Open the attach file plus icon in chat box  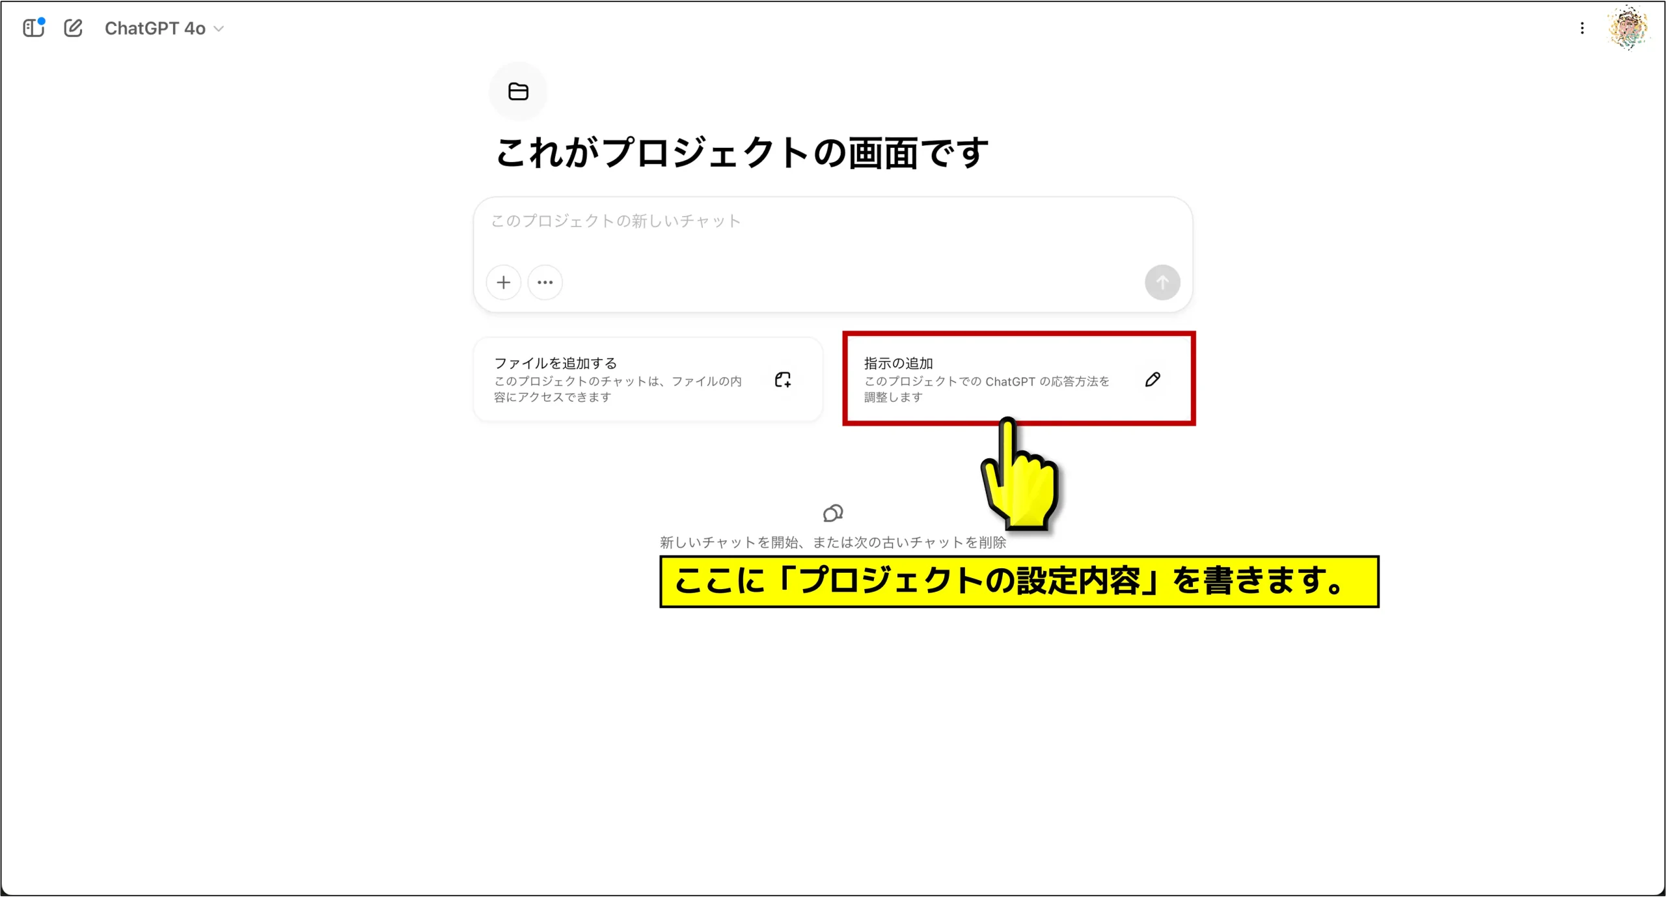pyautogui.click(x=504, y=282)
